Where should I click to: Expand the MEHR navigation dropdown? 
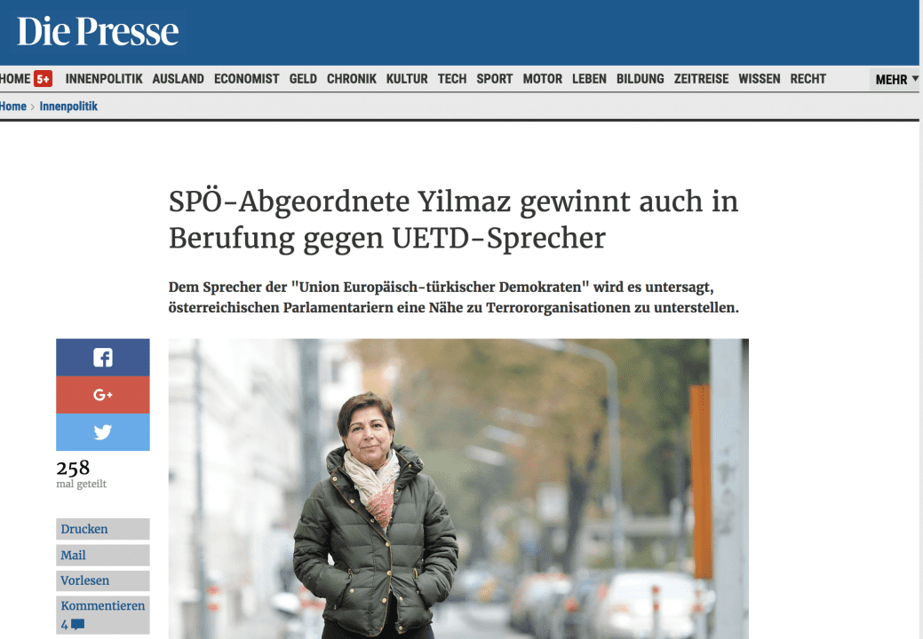[895, 79]
